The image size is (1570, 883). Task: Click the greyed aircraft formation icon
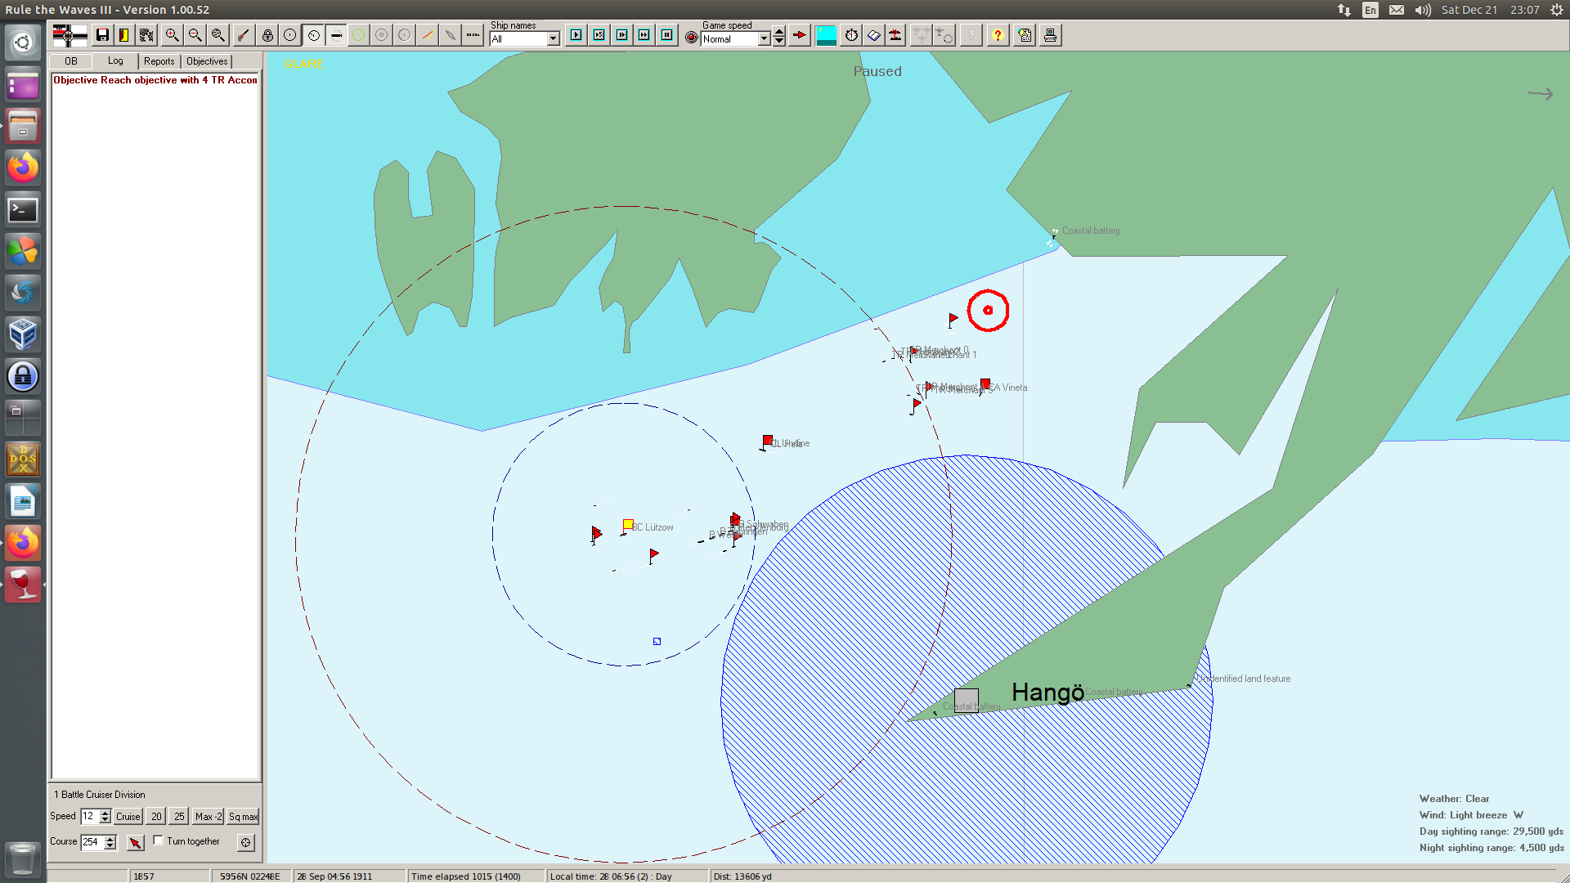point(922,35)
